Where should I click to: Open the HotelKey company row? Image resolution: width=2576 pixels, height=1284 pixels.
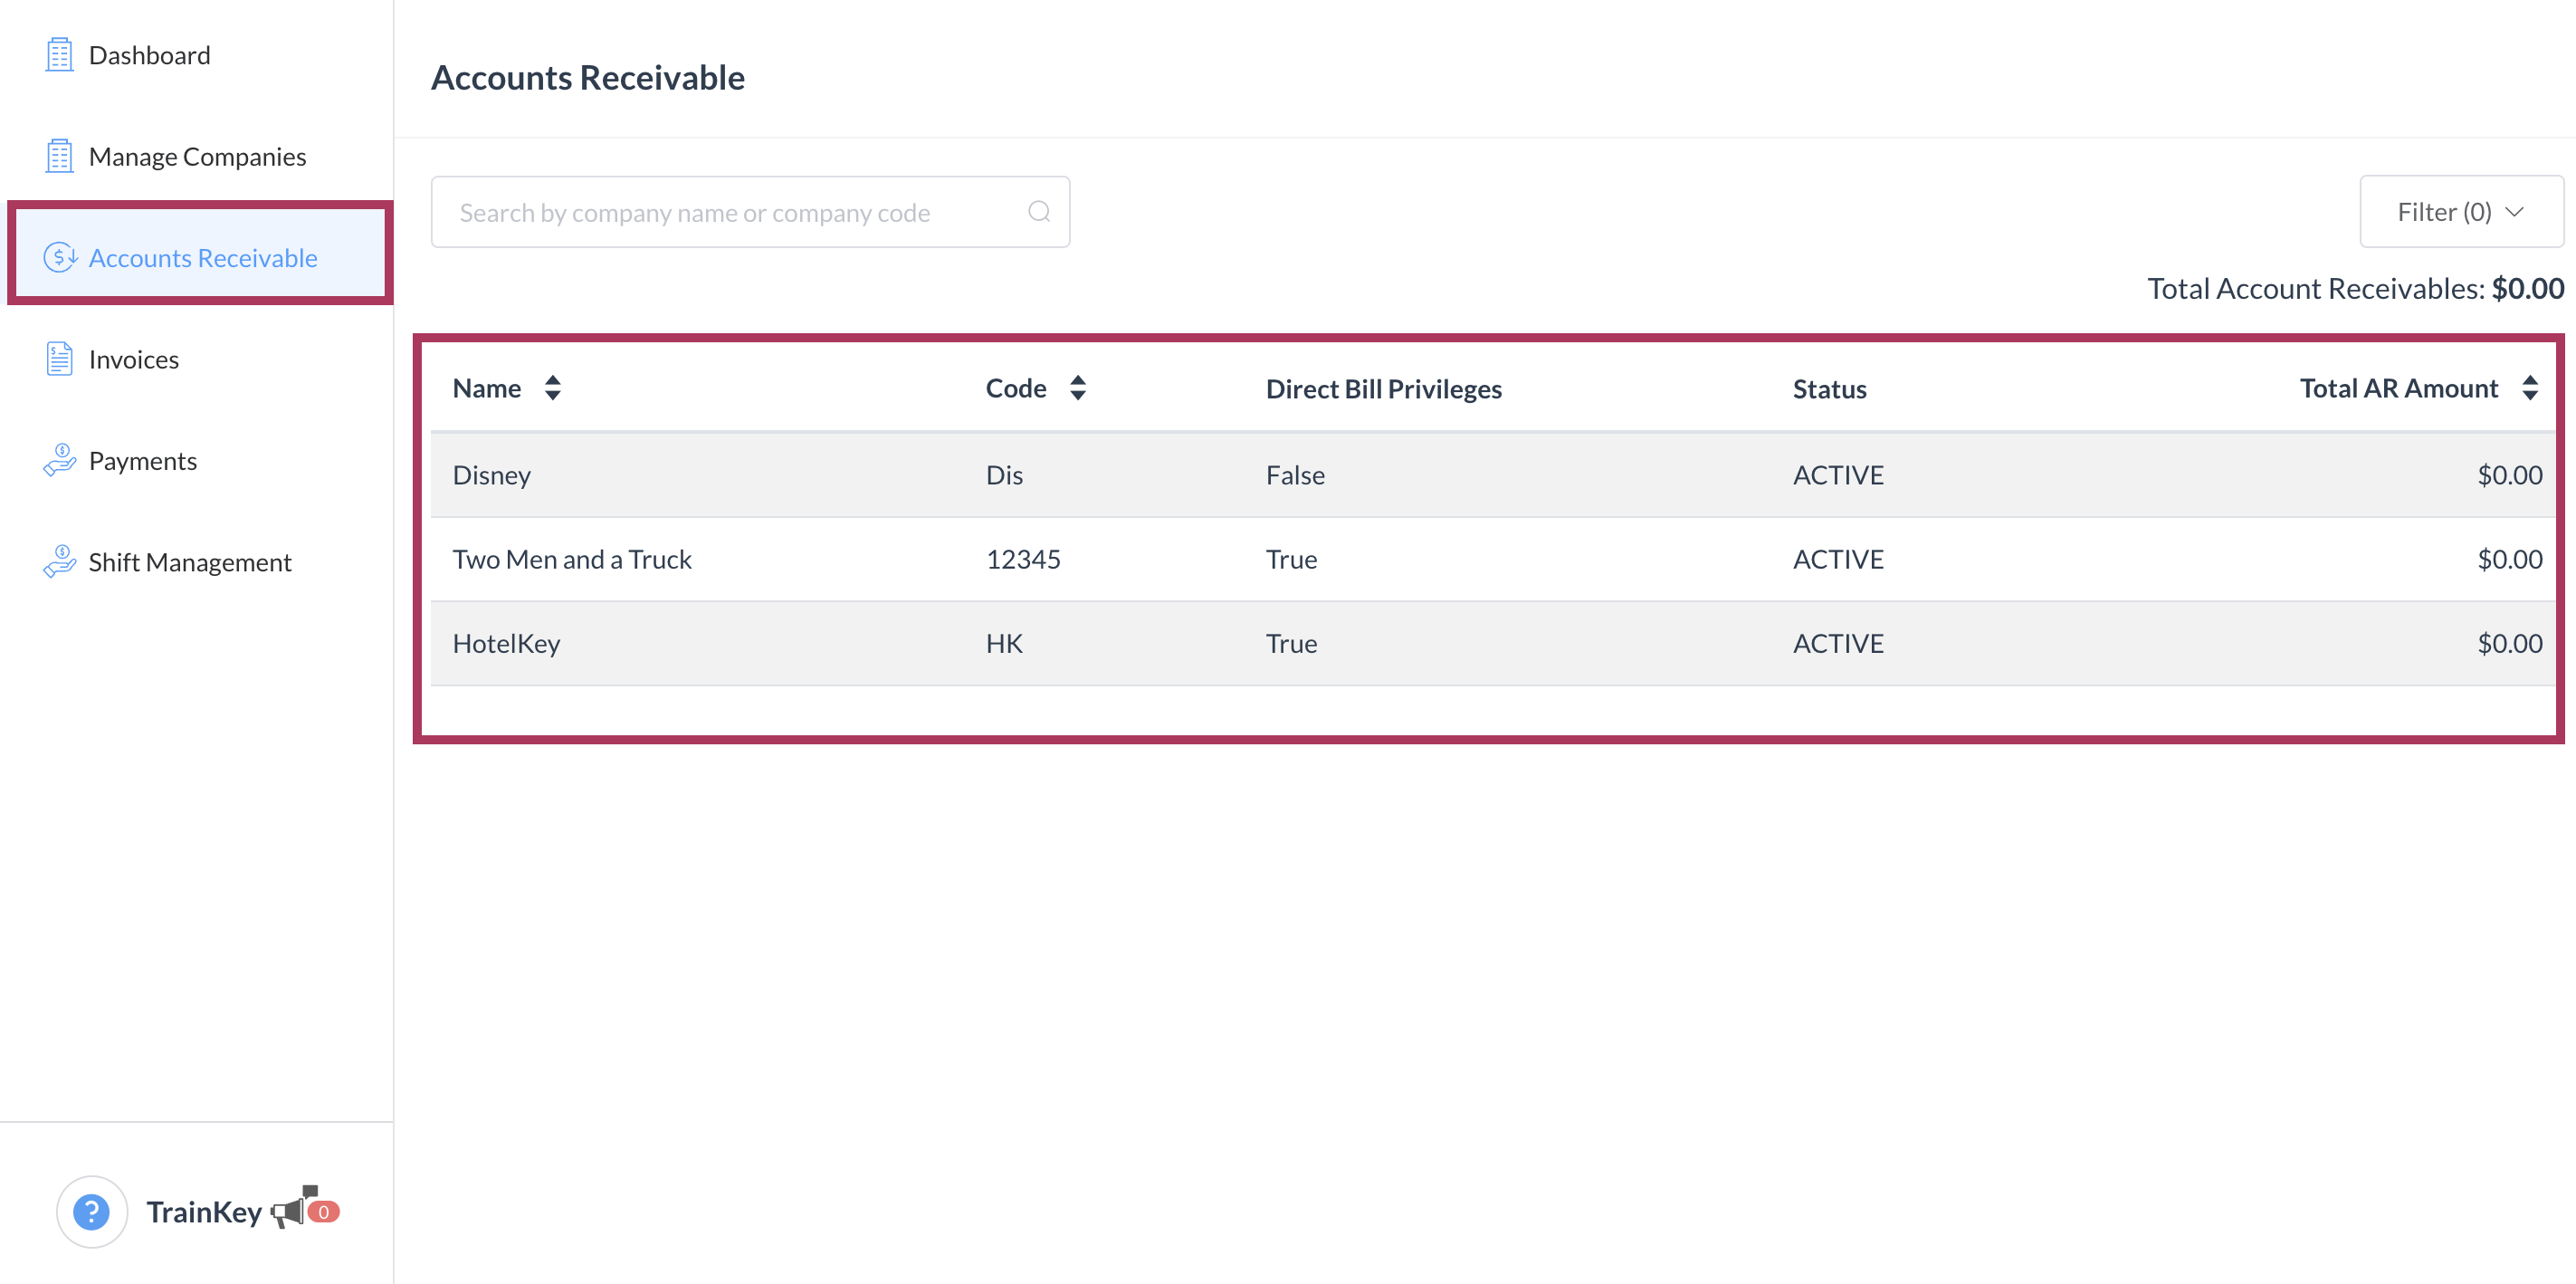tap(506, 644)
